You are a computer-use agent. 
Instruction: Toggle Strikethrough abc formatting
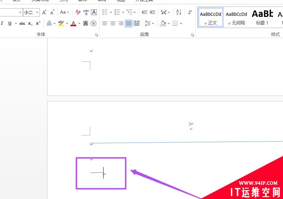(x=22, y=23)
